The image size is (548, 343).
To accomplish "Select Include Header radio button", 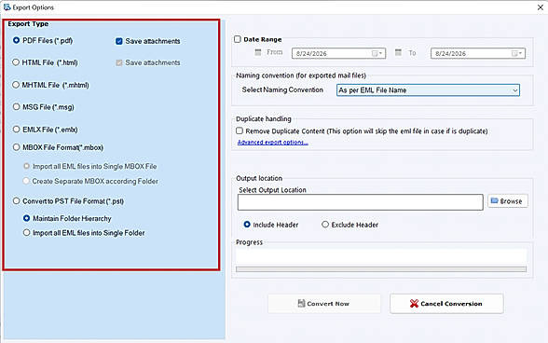I will coord(247,225).
